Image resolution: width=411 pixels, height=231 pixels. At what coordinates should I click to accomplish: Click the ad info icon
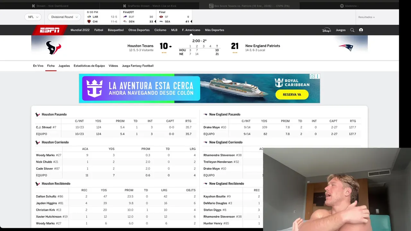coord(312,76)
